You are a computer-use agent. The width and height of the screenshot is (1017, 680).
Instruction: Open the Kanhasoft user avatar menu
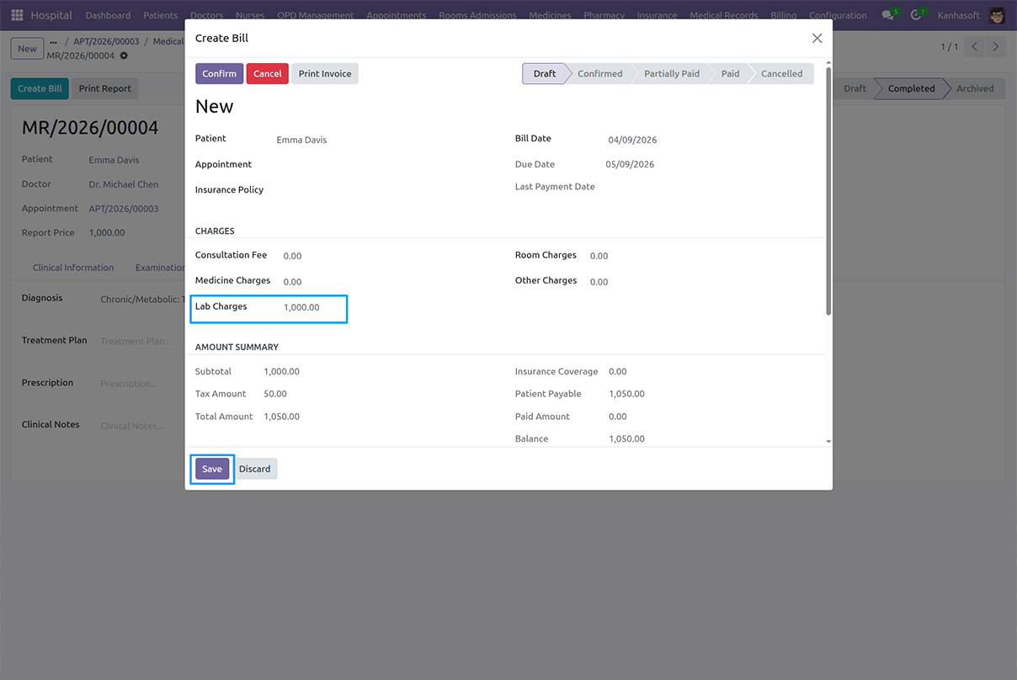(x=996, y=14)
